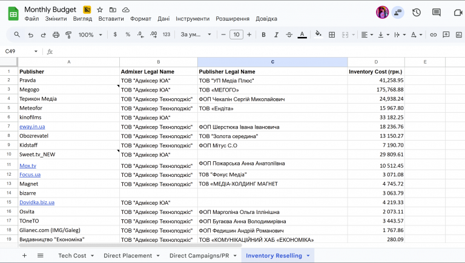Open the user profile avatar

pos(382,12)
